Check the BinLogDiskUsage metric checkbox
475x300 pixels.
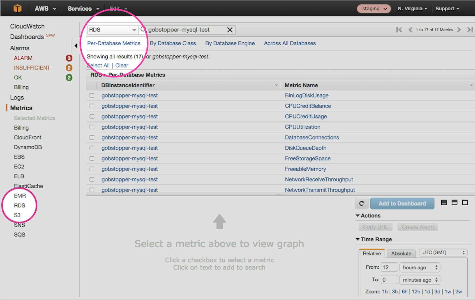coord(92,95)
